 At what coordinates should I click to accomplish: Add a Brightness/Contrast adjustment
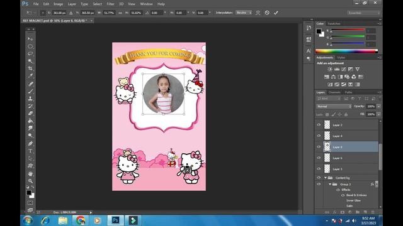(330, 69)
